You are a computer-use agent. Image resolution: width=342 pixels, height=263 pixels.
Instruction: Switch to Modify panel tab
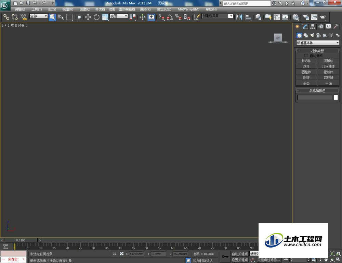305,27
